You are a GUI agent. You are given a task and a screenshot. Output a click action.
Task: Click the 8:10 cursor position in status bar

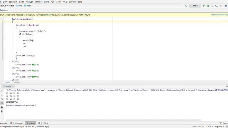[x=194, y=127]
